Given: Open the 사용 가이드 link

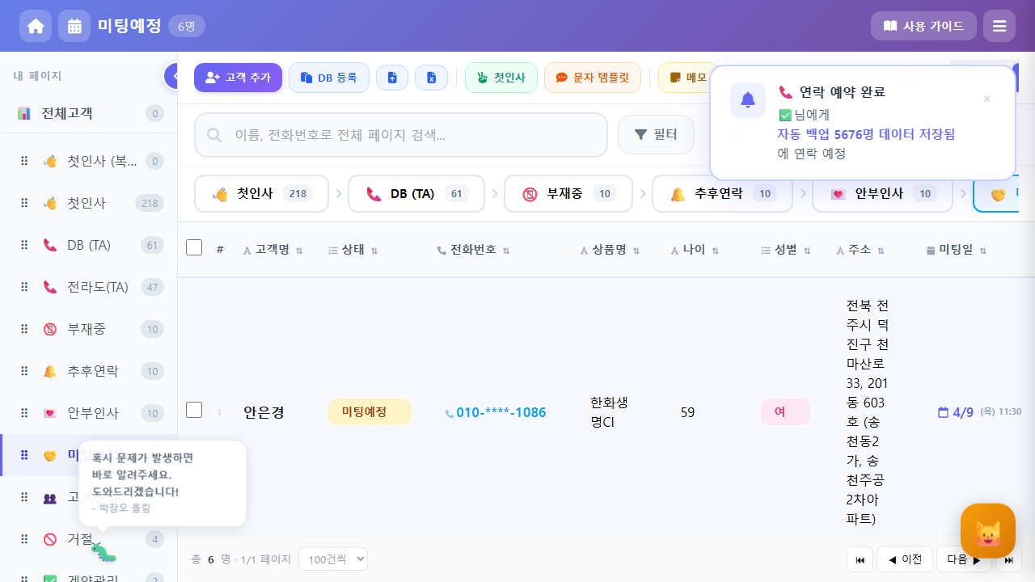Looking at the screenshot, I should [923, 25].
